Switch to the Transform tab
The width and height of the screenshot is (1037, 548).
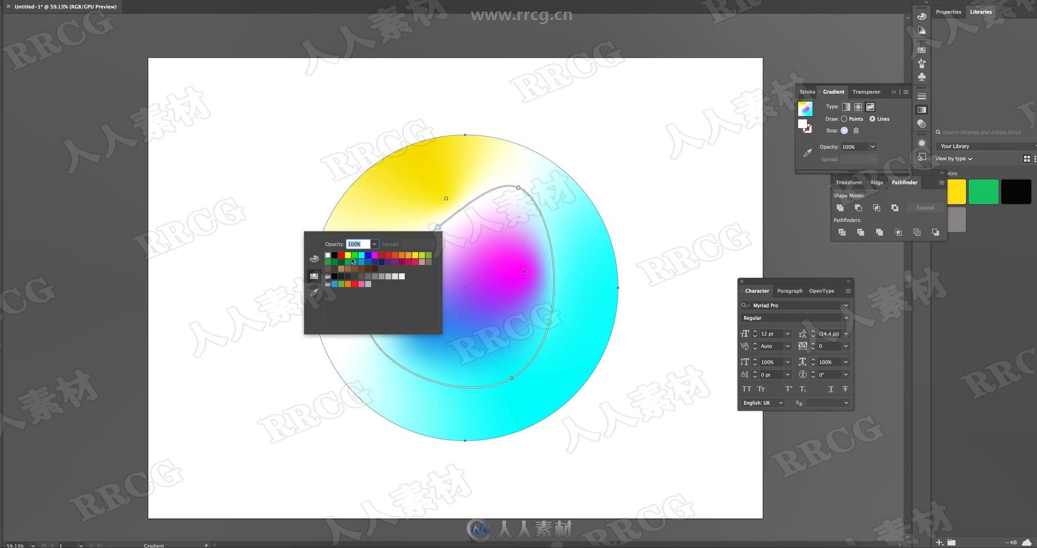pos(849,183)
